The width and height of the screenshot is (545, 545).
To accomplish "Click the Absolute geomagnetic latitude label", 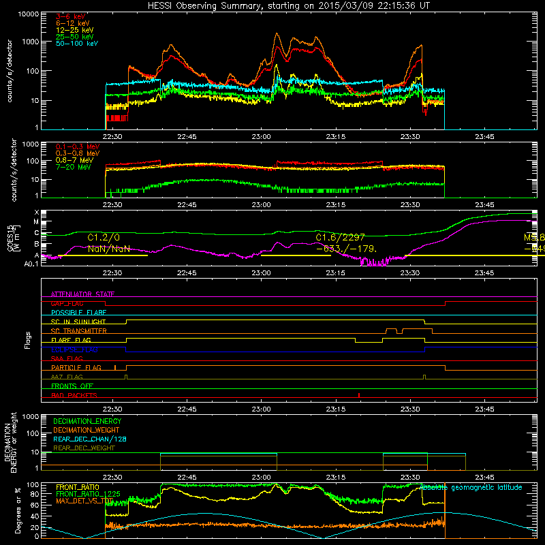I will (471, 488).
